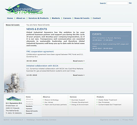Click Contact in the footer menu
Screen dimensions: 137x125
click(29, 113)
